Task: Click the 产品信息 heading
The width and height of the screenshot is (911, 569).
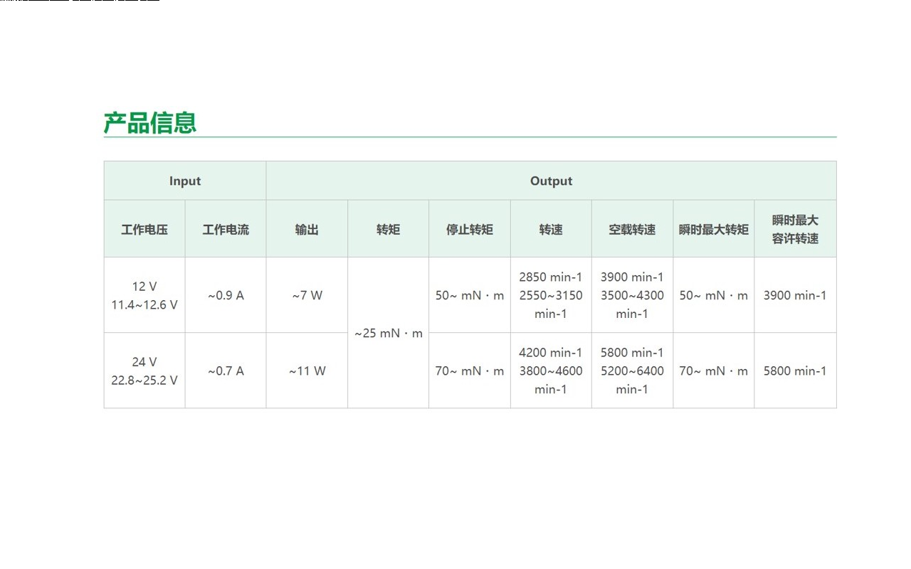Action: pyautogui.click(x=150, y=123)
